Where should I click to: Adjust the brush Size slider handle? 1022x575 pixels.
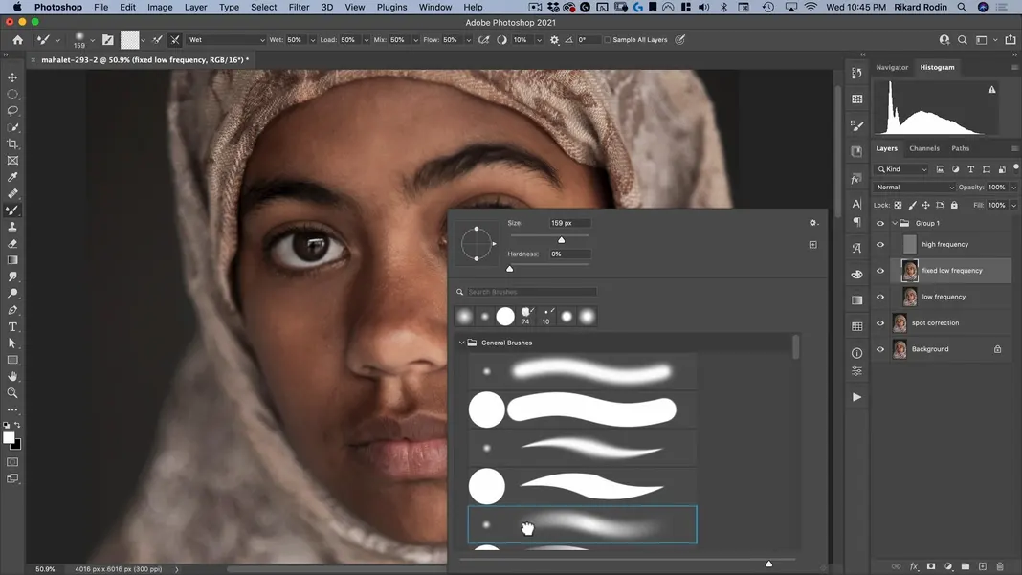pos(561,240)
